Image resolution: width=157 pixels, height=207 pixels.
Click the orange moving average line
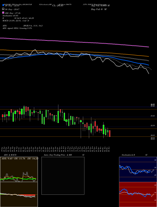coord(74,52)
